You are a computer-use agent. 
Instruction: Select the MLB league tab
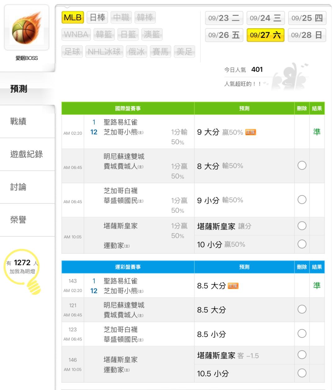click(x=73, y=18)
